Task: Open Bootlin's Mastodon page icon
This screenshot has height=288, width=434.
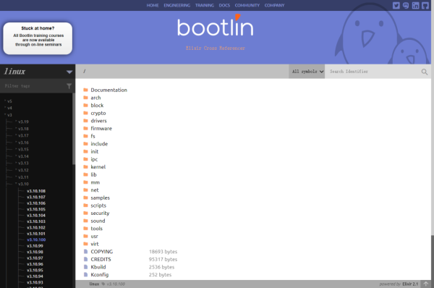Action: pyautogui.click(x=406, y=5)
